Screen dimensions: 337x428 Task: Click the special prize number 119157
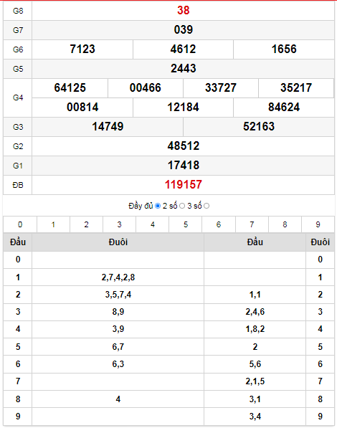click(184, 185)
